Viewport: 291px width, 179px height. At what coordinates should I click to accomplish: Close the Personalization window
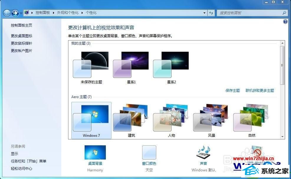click(282, 2)
